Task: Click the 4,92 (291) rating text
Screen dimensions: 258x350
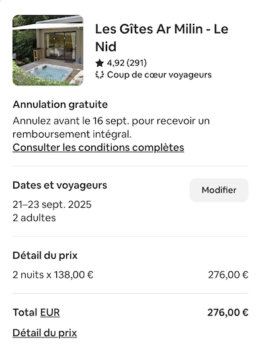Action: (127, 63)
